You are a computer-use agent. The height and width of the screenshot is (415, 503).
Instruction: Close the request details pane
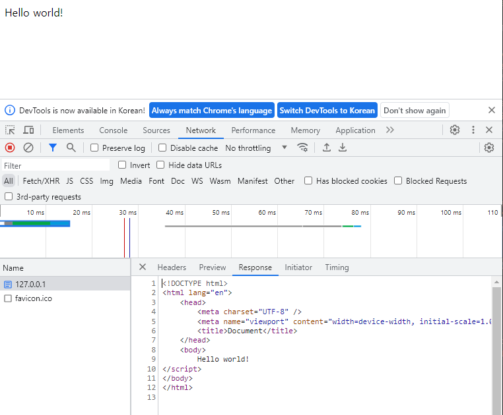click(143, 267)
